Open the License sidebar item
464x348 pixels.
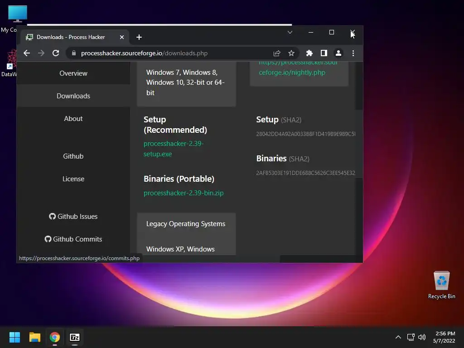(x=73, y=179)
